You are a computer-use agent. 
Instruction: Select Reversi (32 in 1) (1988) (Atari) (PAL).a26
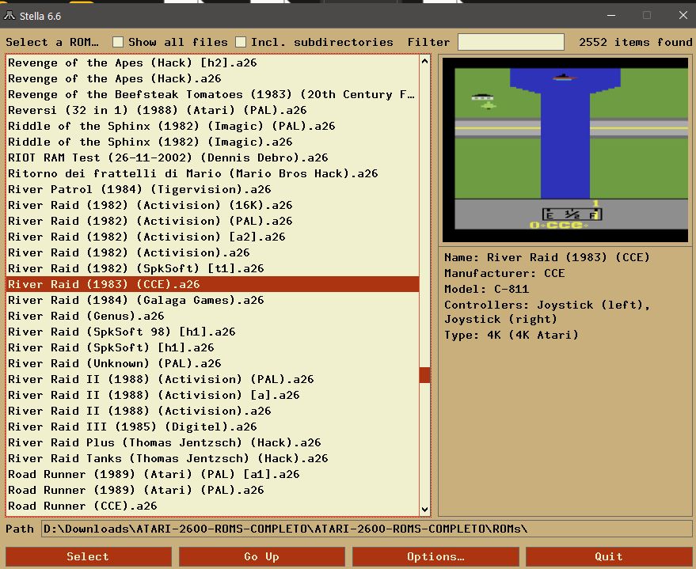pos(213,110)
